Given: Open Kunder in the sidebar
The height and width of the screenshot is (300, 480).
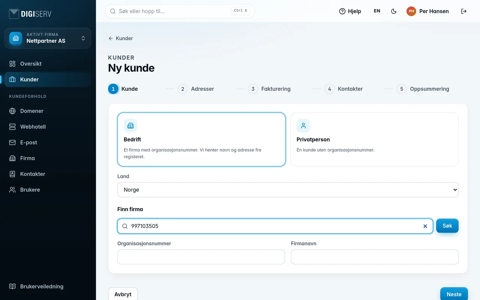Looking at the screenshot, I should pyautogui.click(x=48, y=79).
